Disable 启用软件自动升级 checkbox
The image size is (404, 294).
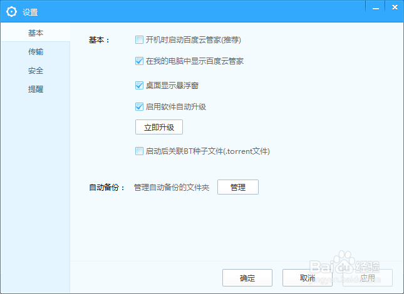click(140, 106)
